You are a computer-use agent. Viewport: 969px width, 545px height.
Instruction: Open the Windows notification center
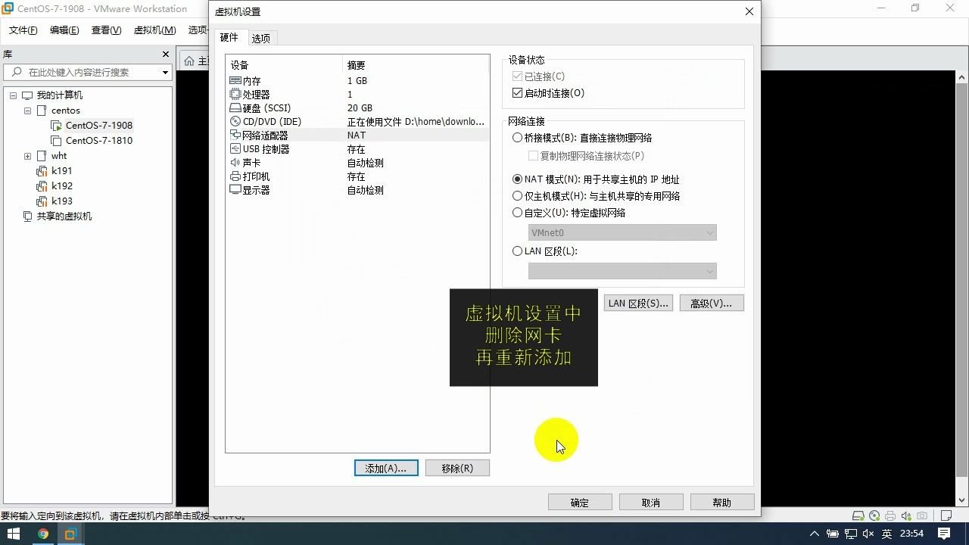944,534
